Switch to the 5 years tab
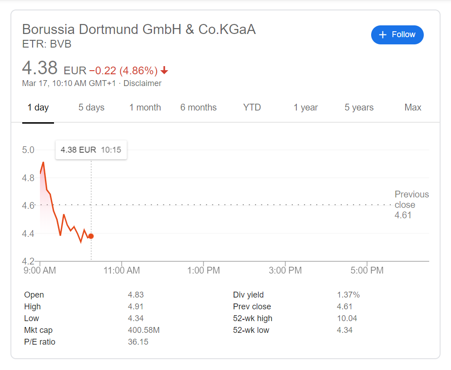The image size is (451, 370). pyautogui.click(x=359, y=107)
